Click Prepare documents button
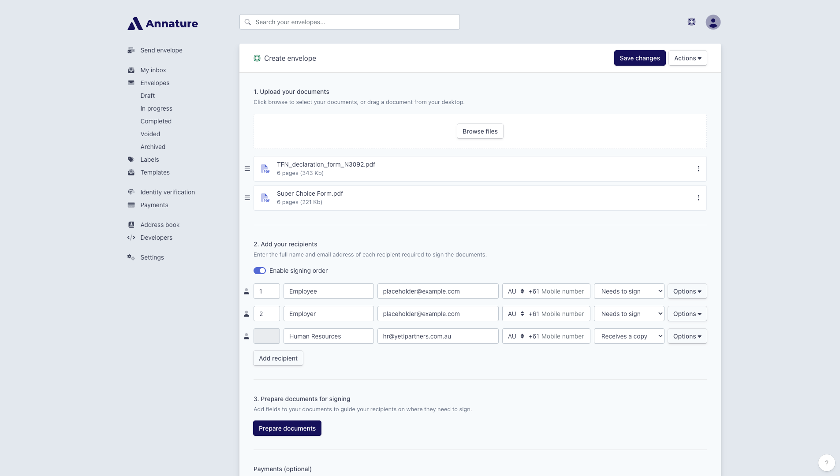The height and width of the screenshot is (476, 840). pos(287,428)
